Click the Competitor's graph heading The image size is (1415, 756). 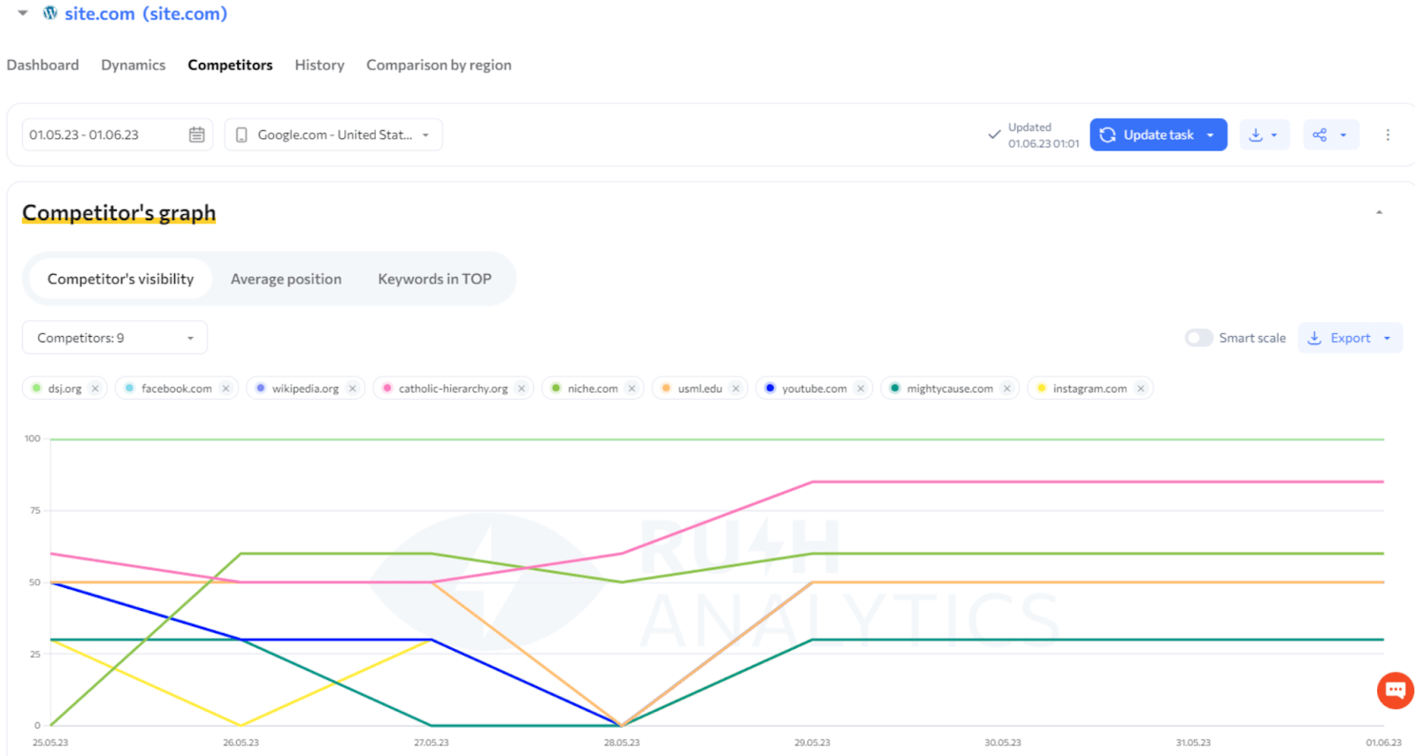click(x=119, y=213)
